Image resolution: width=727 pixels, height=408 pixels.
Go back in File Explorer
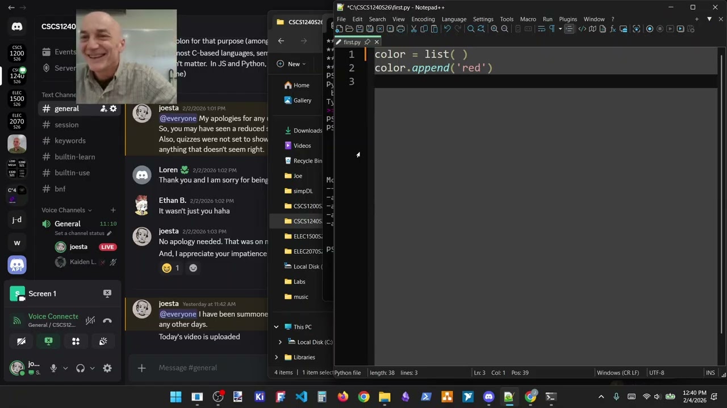point(281,41)
